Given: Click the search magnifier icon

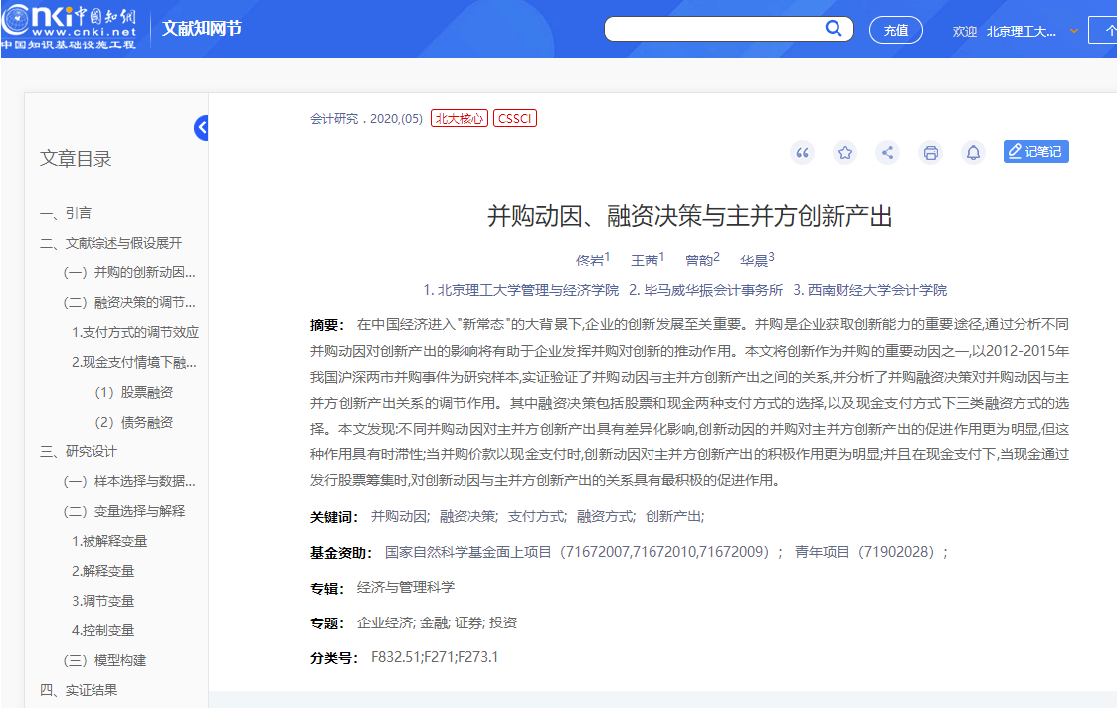Looking at the screenshot, I should point(834,29).
